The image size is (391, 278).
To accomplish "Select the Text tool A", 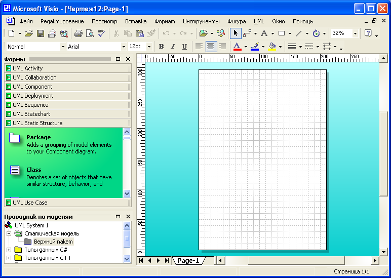I will click(x=264, y=33).
